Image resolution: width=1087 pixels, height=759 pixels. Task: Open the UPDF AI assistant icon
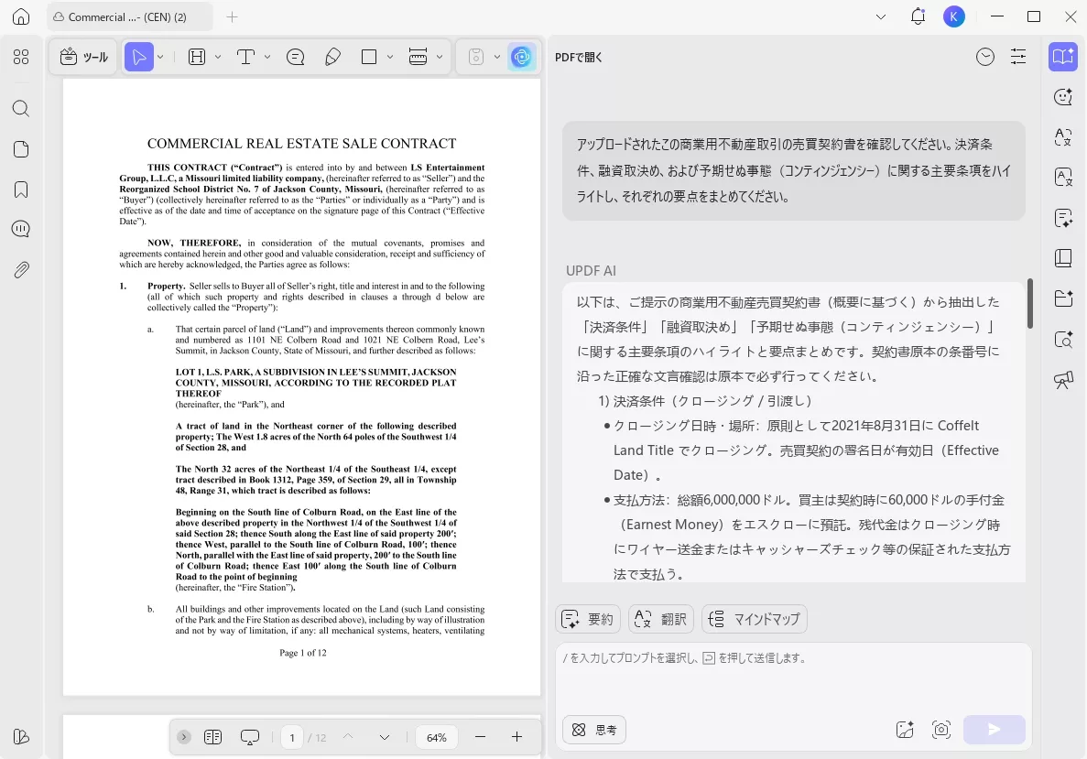522,57
